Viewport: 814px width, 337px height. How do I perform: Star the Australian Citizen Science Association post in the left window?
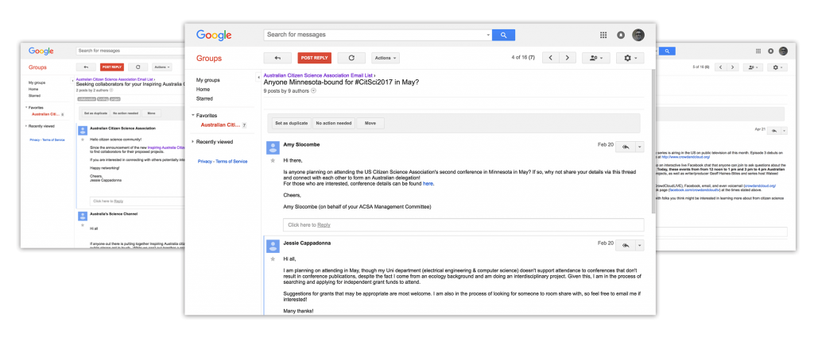[82, 140]
